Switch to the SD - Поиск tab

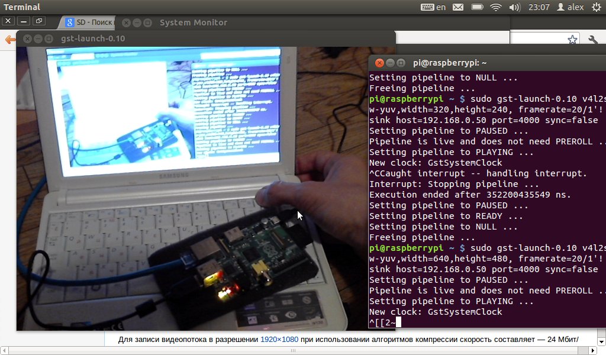[89, 22]
